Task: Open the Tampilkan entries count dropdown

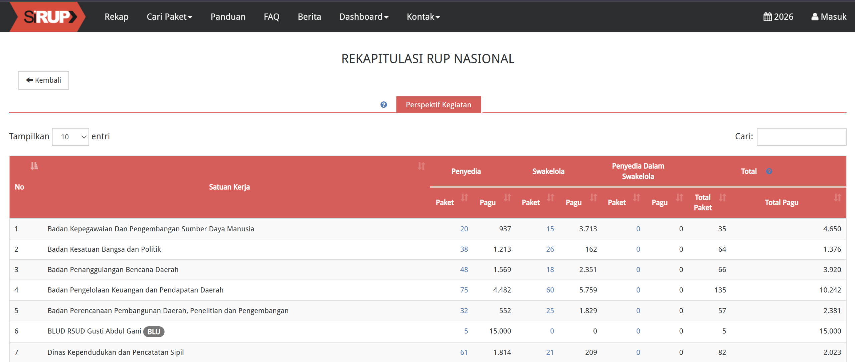Action: point(70,137)
